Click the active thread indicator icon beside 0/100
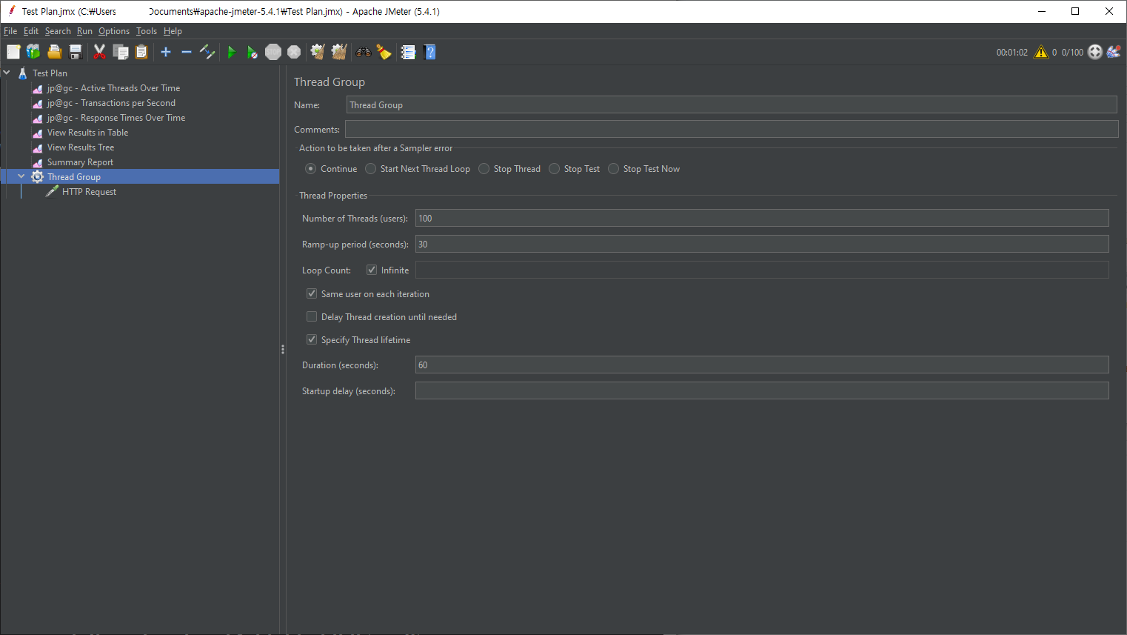This screenshot has width=1127, height=635. 1095,52
